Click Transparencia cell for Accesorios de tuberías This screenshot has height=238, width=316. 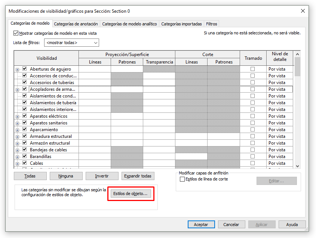tap(159, 82)
